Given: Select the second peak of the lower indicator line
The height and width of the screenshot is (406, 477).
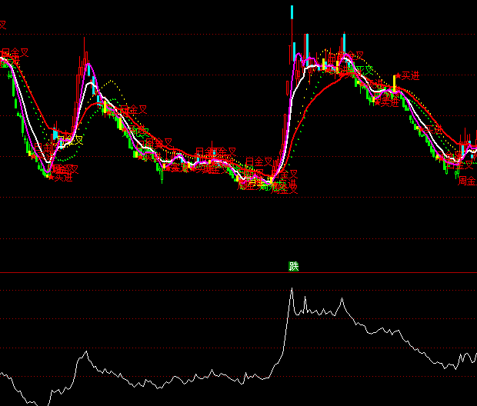Looking at the screenshot, I should click(342, 300).
